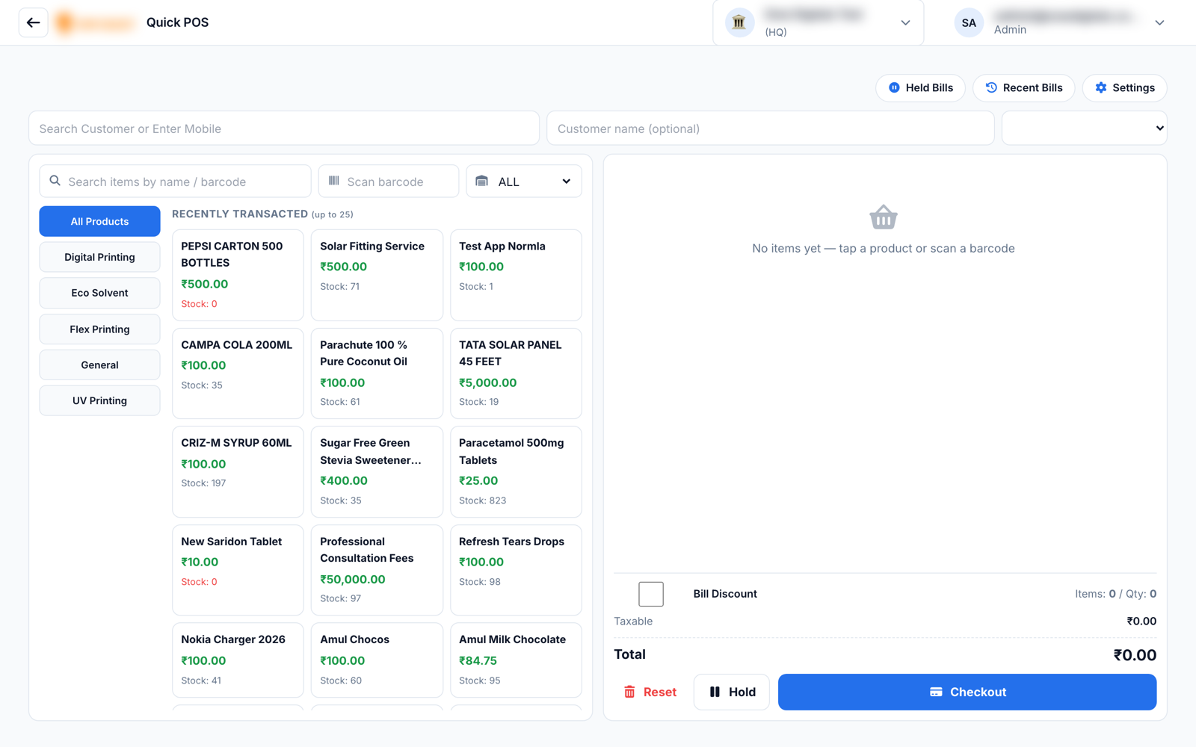Open Held Bills
Screen dimensions: 1196x747
920,88
